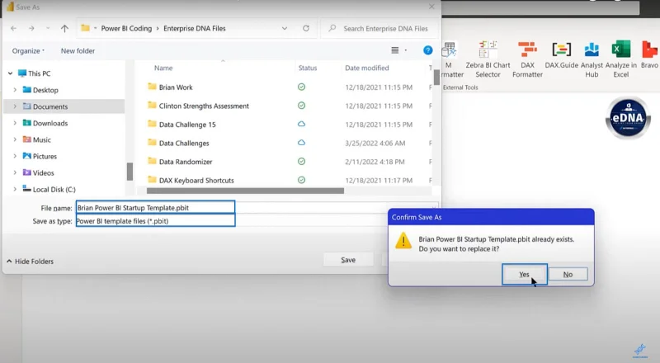Image resolution: width=660 pixels, height=363 pixels.
Task: Change the file list view layout
Action: coord(395,50)
